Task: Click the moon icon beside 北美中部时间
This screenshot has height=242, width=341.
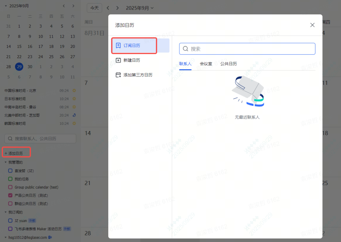Action: click(74, 115)
